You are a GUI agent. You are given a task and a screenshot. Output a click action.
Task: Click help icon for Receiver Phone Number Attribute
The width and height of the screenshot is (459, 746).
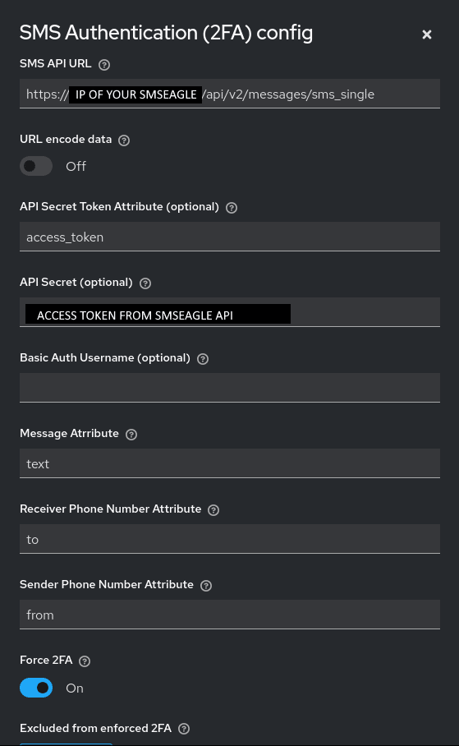coord(213,510)
